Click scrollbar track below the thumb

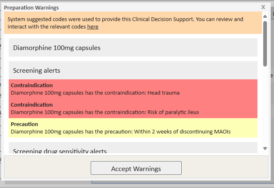coord(265,107)
